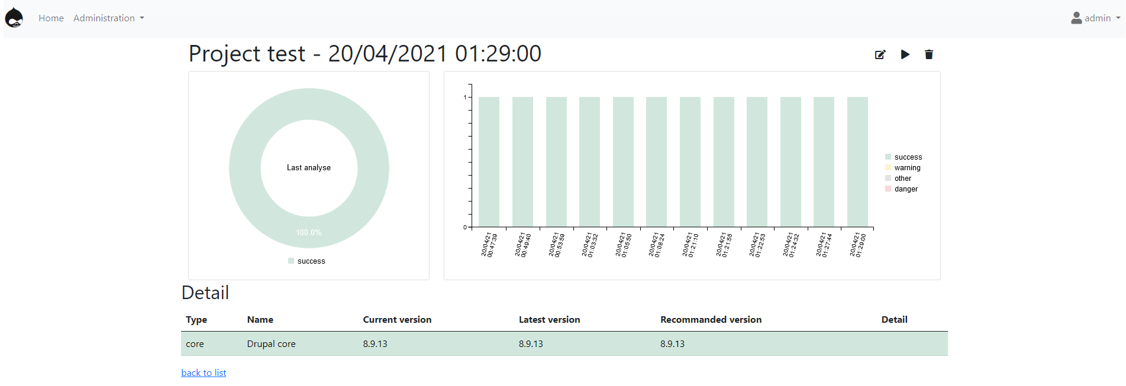This screenshot has height=386, width=1126.
Task: Open the Administration dropdown menu
Action: point(108,18)
